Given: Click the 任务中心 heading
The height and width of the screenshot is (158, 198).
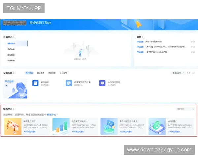Looking at the screenshot, I should [x=8, y=37].
